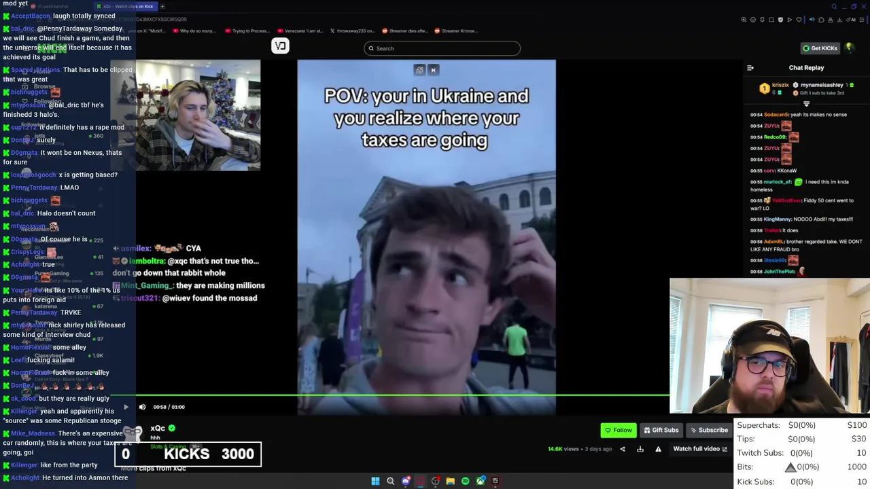Click kriszix on the gift leaderboard

click(780, 85)
